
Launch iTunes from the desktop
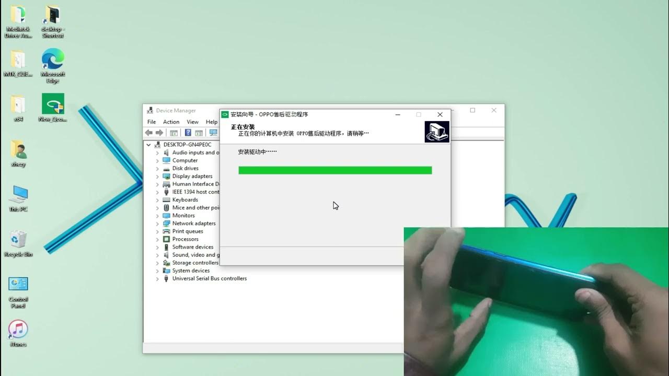click(18, 333)
